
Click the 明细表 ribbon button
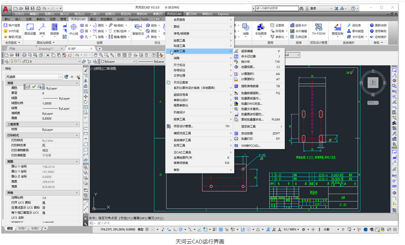tap(54, 30)
